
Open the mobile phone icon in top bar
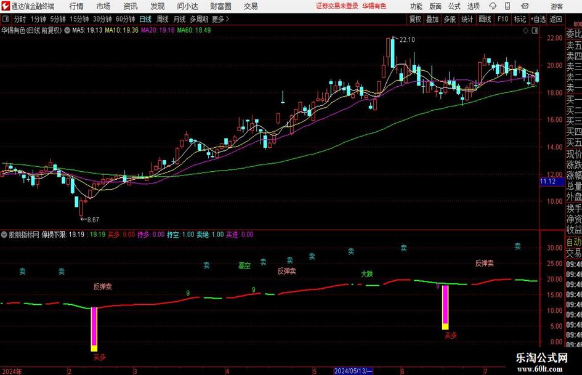pos(507,6)
